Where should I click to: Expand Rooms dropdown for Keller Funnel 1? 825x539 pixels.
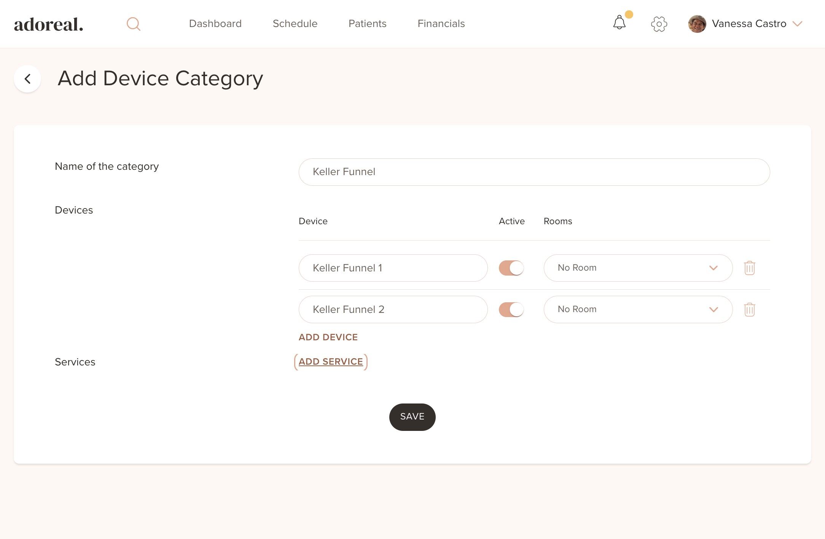(638, 268)
